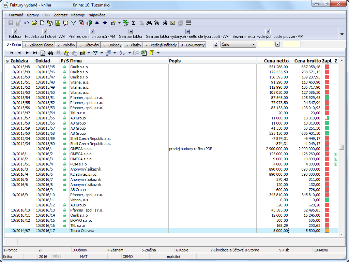Open the book icon in main toolbar
The width and height of the screenshot is (349, 262).
[x=66, y=23]
